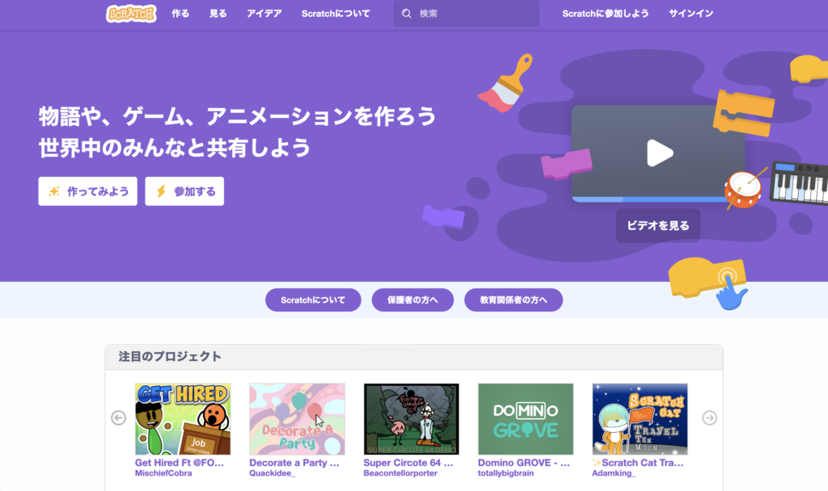Play the intro video with the play icon
The width and height of the screenshot is (828, 491).
coord(660,153)
